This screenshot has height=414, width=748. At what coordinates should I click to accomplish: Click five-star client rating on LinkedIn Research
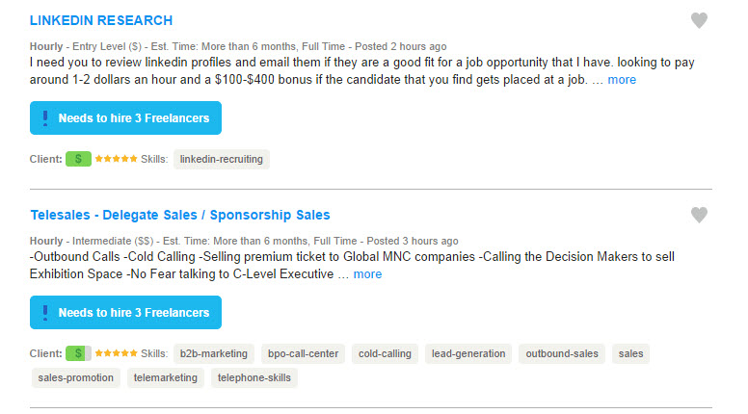tap(116, 159)
